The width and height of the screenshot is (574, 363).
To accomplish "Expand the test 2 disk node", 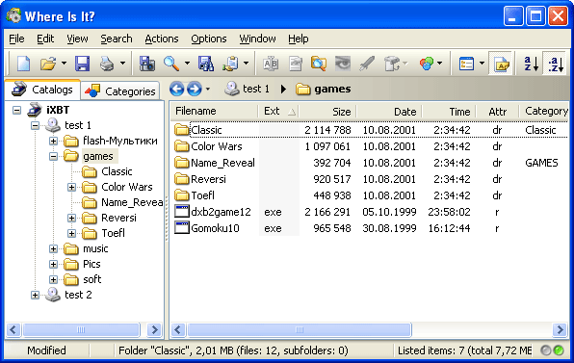I will 35,295.
